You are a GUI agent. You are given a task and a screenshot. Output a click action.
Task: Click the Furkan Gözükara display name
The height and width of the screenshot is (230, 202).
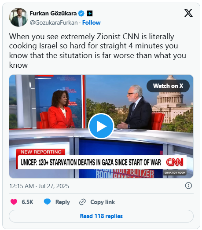53,13
